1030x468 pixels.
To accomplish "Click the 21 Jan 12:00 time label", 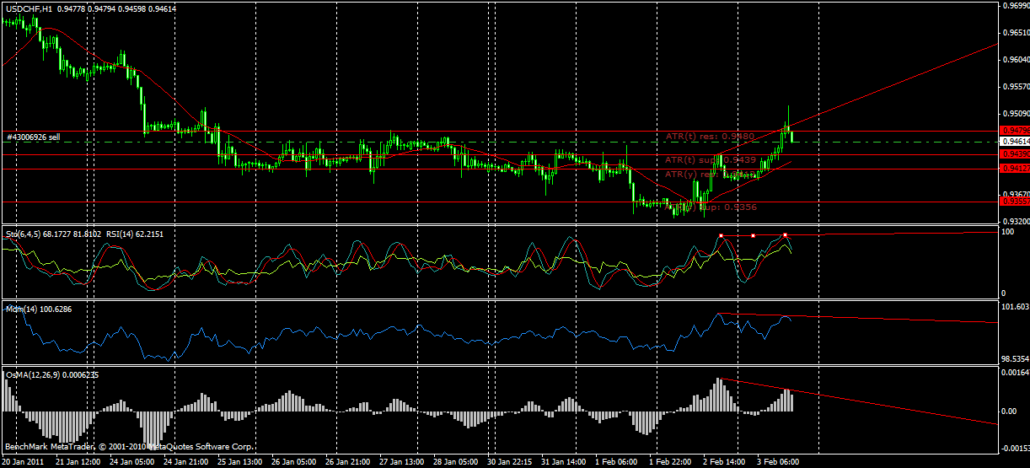I will 79,462.
